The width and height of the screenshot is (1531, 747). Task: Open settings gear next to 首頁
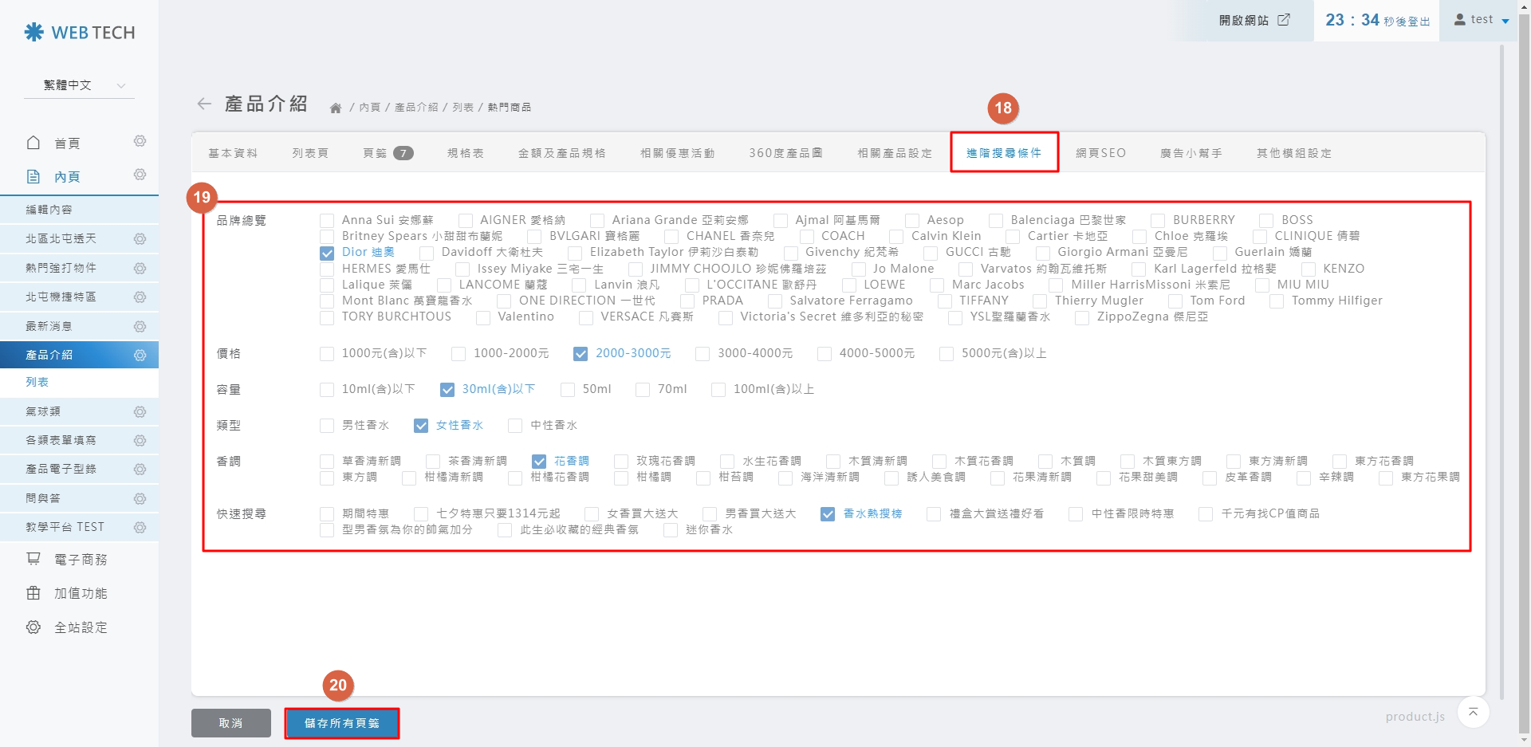[x=140, y=141]
